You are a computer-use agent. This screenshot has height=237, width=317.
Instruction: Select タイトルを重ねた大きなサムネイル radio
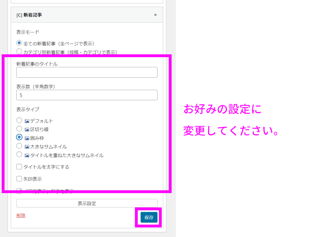[19, 155]
